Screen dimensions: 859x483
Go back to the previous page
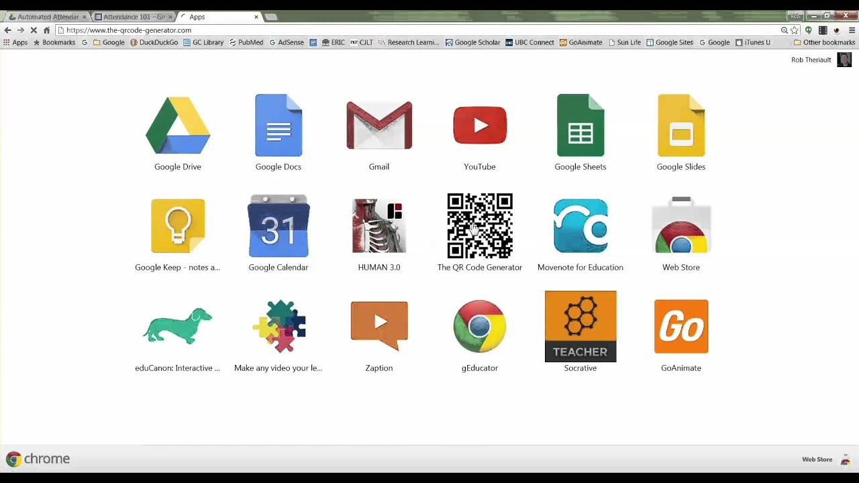point(7,30)
